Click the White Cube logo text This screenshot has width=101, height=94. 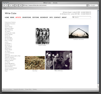11,13
